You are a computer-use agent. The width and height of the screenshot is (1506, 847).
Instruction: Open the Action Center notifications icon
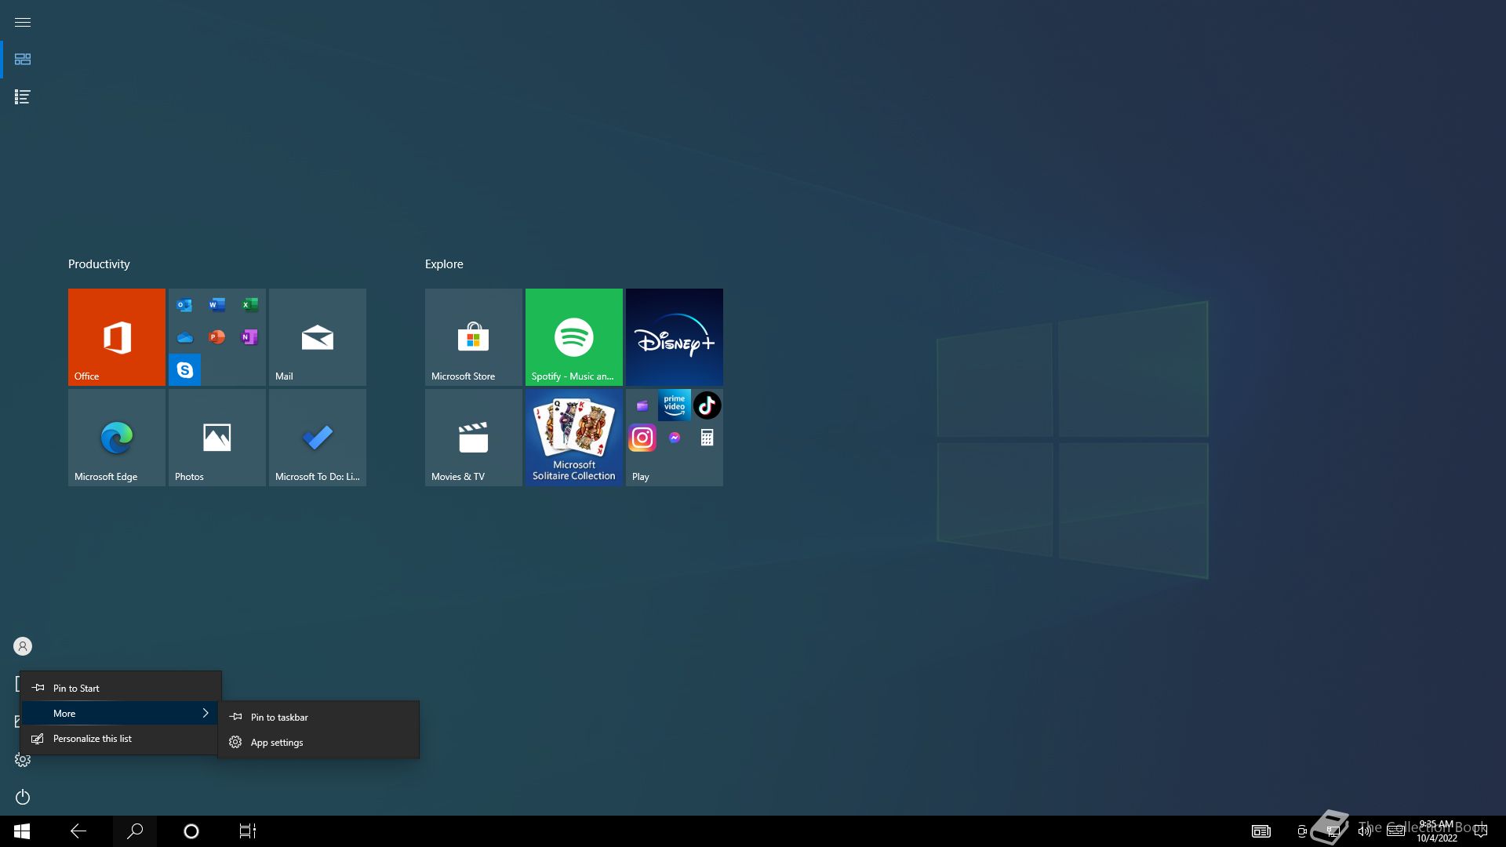(1481, 831)
